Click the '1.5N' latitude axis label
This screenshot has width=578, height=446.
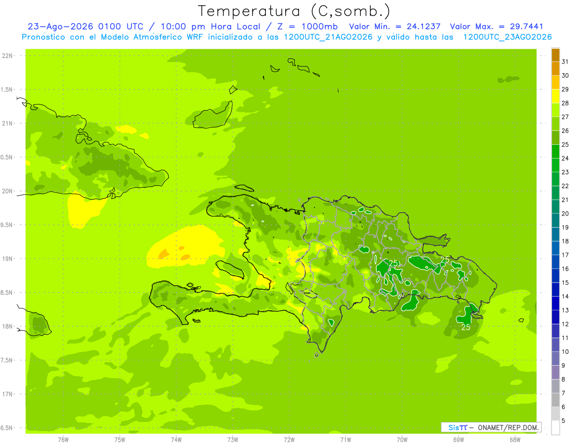7,90
